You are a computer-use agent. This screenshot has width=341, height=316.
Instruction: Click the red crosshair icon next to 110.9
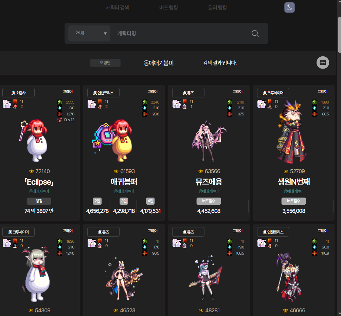(x=315, y=253)
